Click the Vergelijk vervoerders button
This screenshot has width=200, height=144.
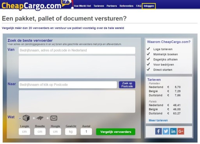point(116,132)
